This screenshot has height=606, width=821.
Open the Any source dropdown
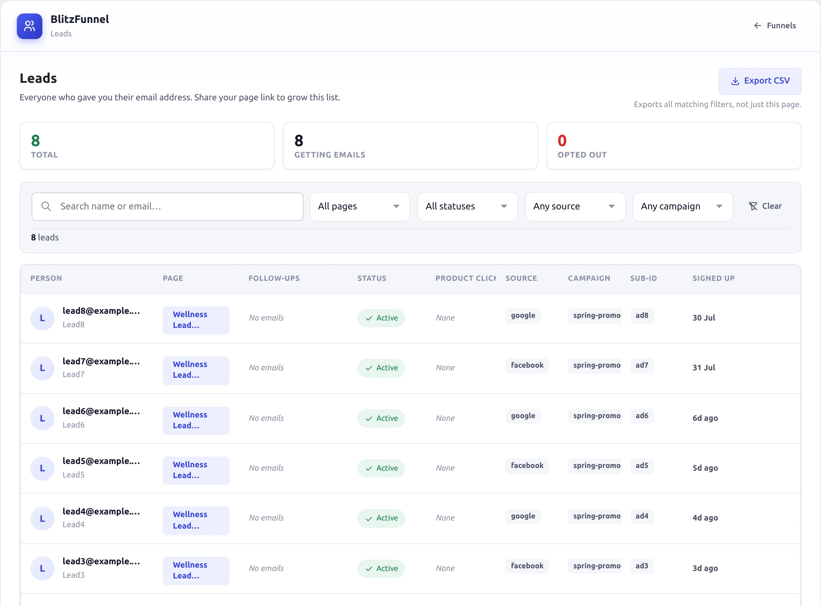tap(575, 206)
